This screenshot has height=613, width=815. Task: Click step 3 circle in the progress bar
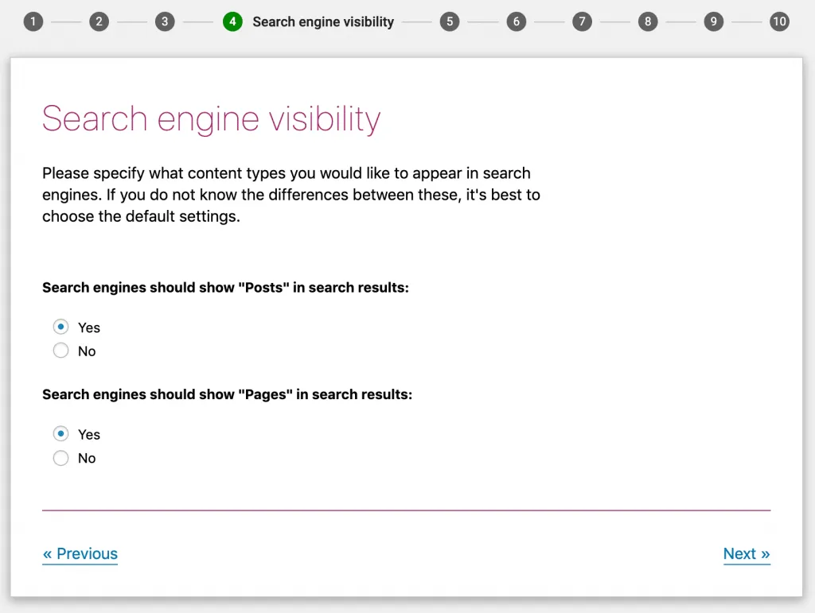[165, 21]
